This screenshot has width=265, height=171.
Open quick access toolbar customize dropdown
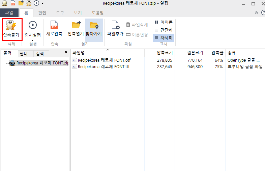pos(42,3)
